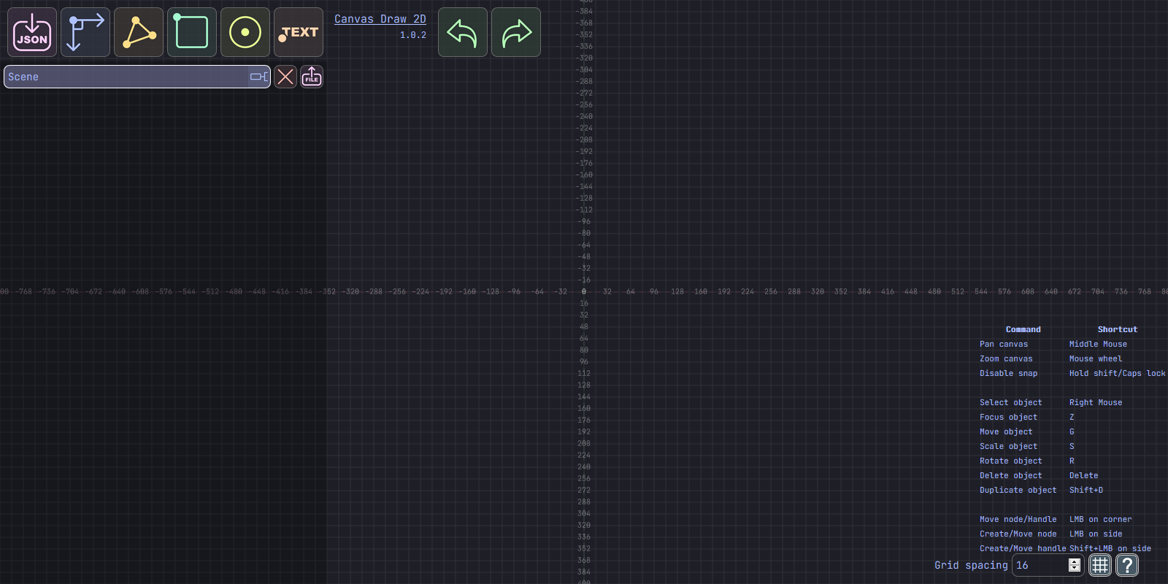Click the 'Focus object' help entry

click(x=1008, y=417)
